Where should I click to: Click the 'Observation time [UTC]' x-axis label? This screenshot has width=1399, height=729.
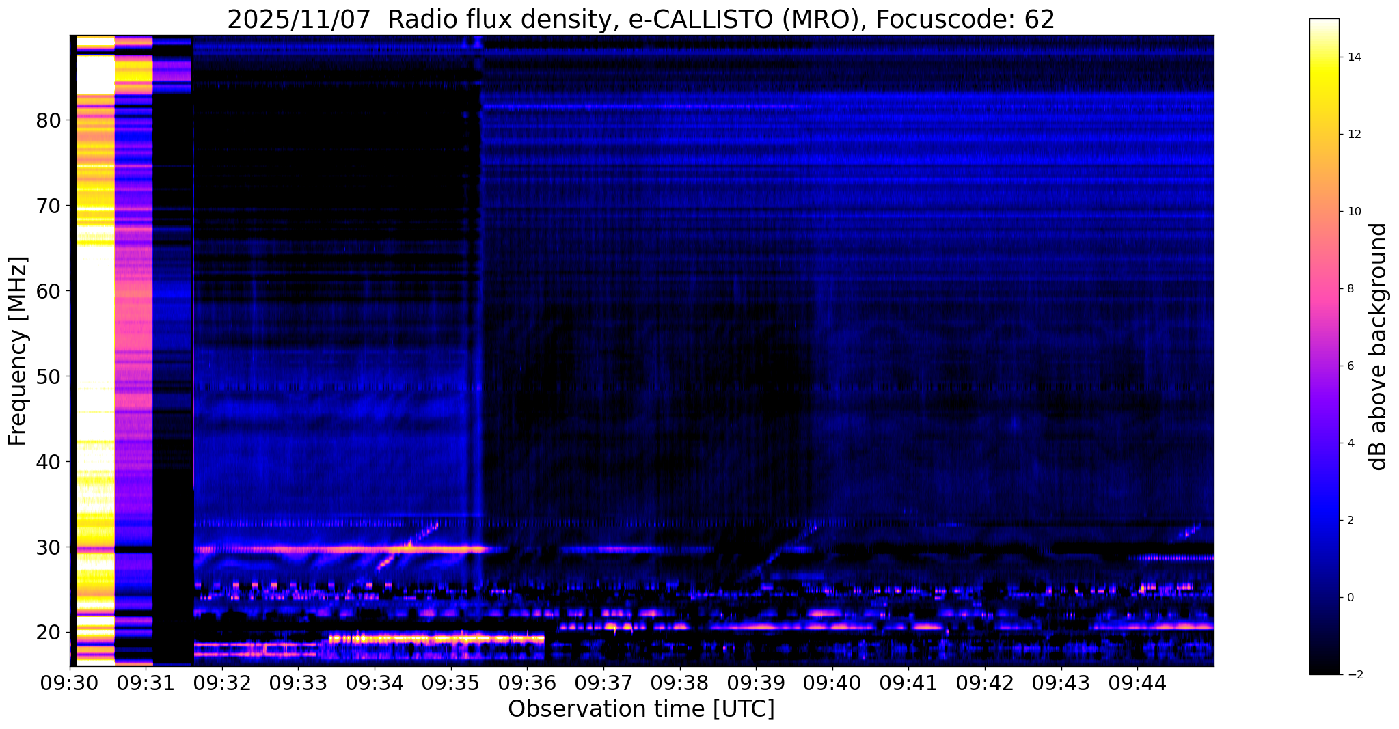pyautogui.click(x=641, y=709)
